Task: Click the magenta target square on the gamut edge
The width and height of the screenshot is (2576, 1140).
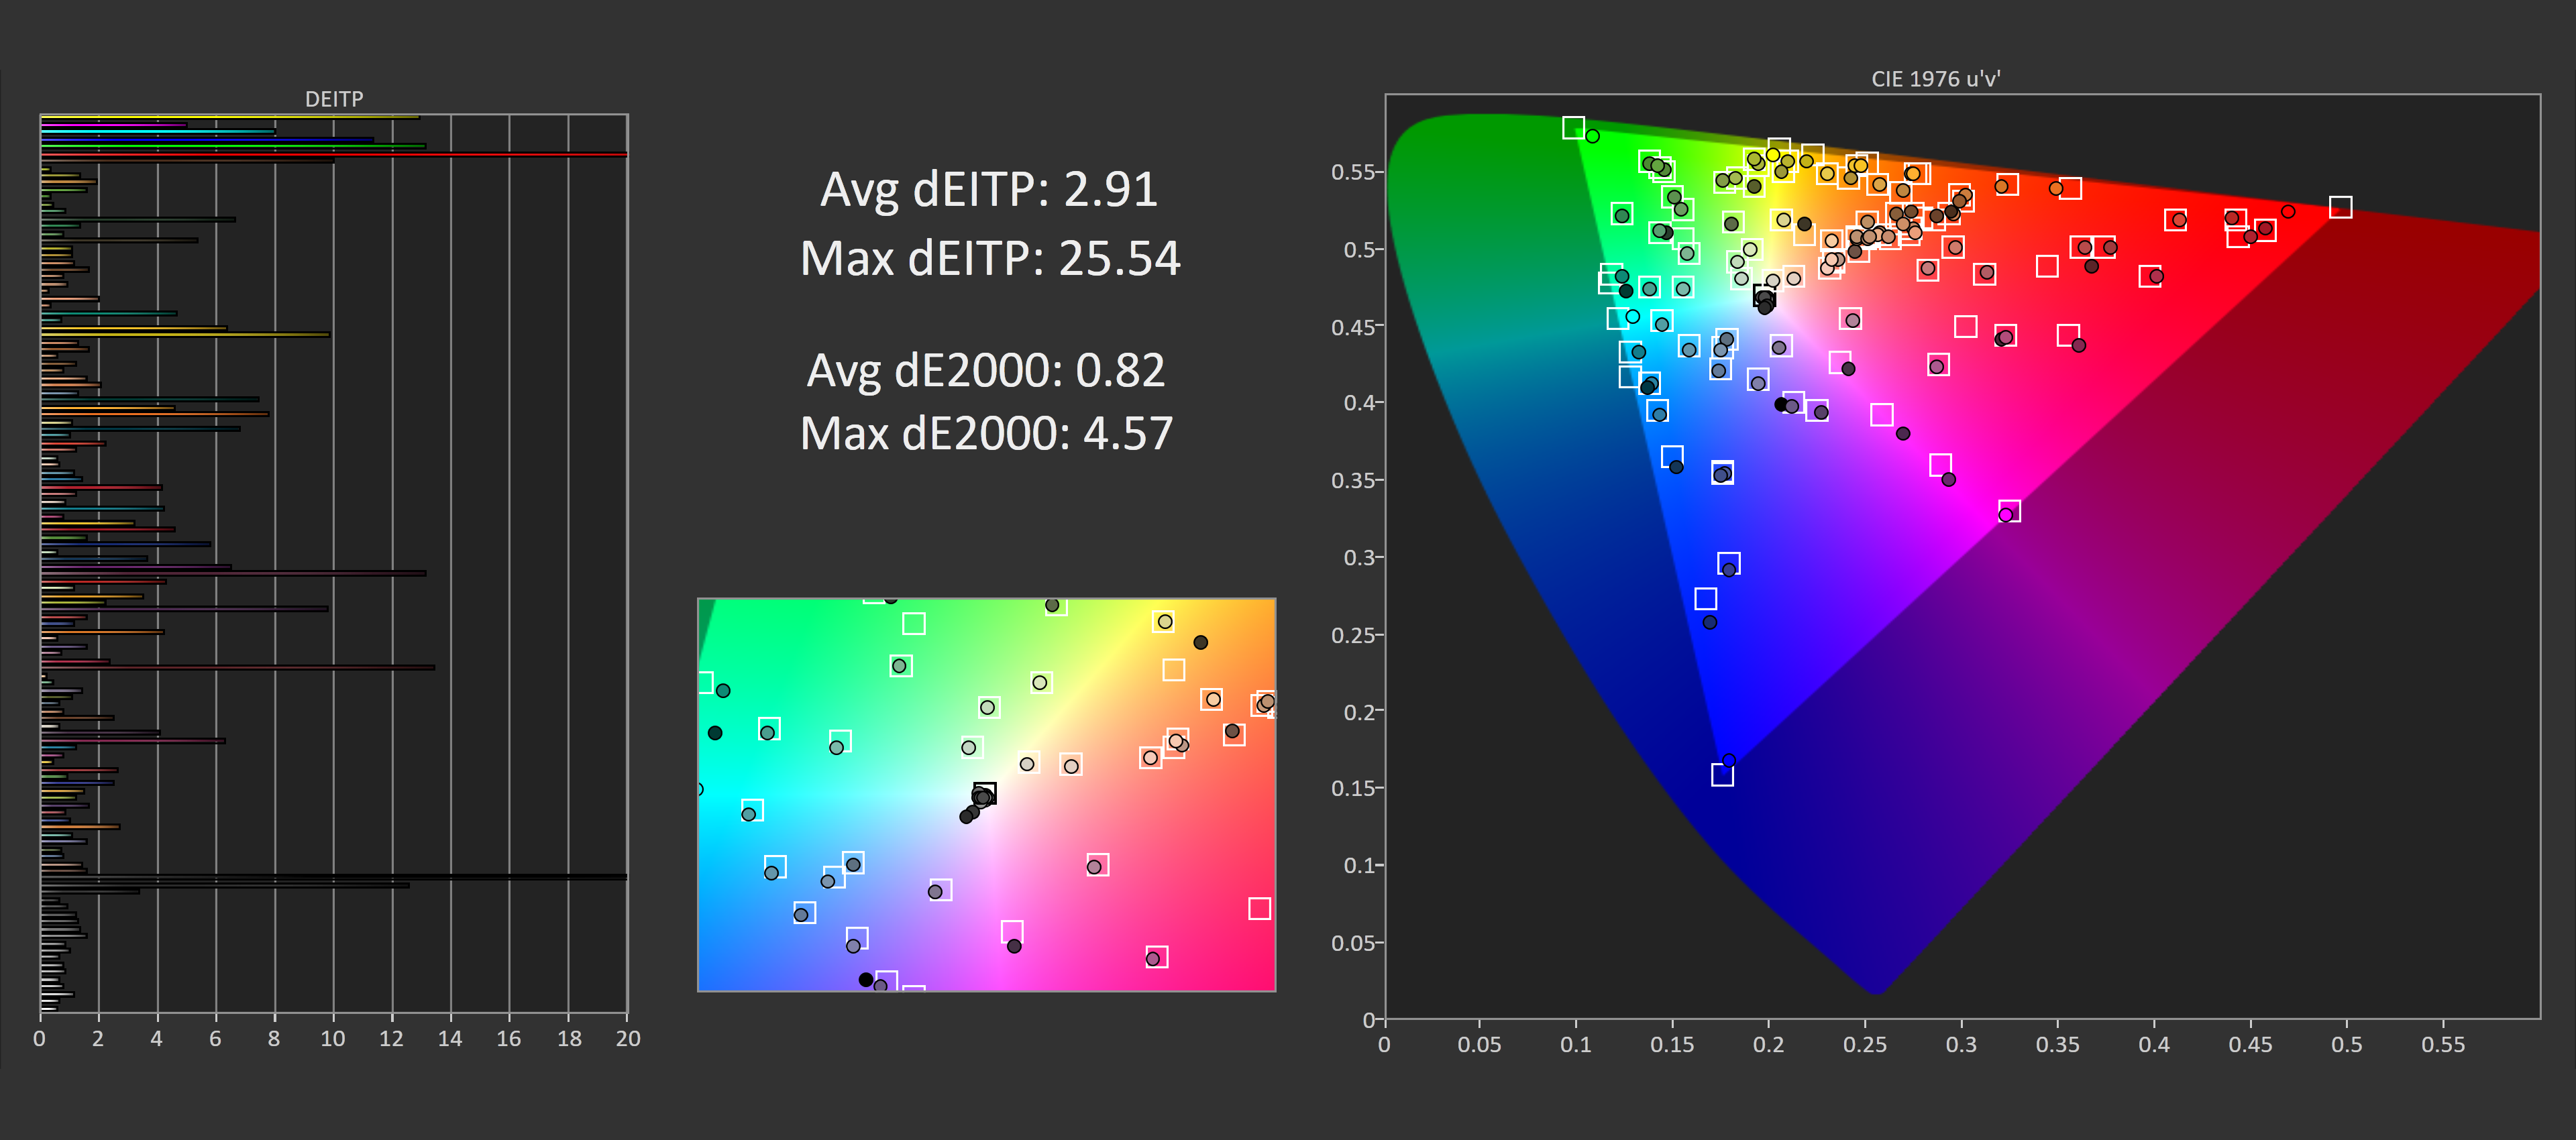Action: (x=2009, y=511)
